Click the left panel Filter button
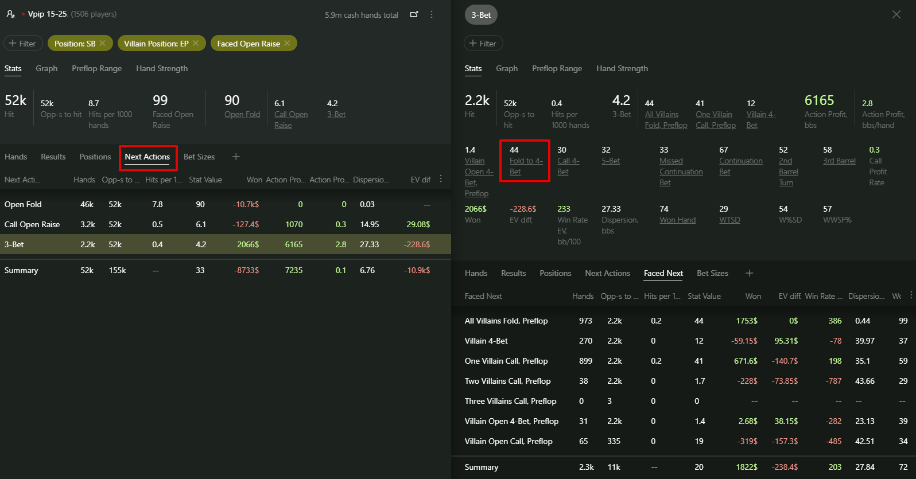Screen dimensions: 916x479 point(23,44)
